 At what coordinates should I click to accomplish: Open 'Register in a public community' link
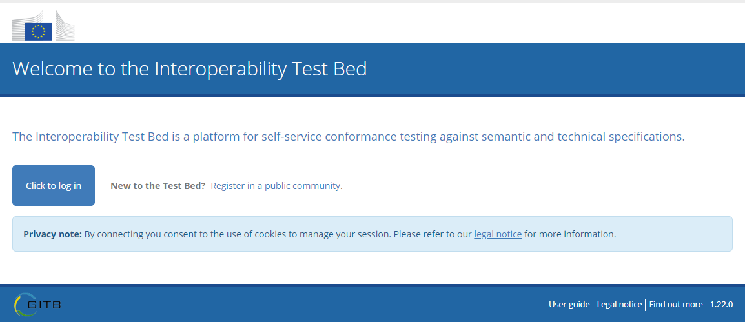[275, 186]
